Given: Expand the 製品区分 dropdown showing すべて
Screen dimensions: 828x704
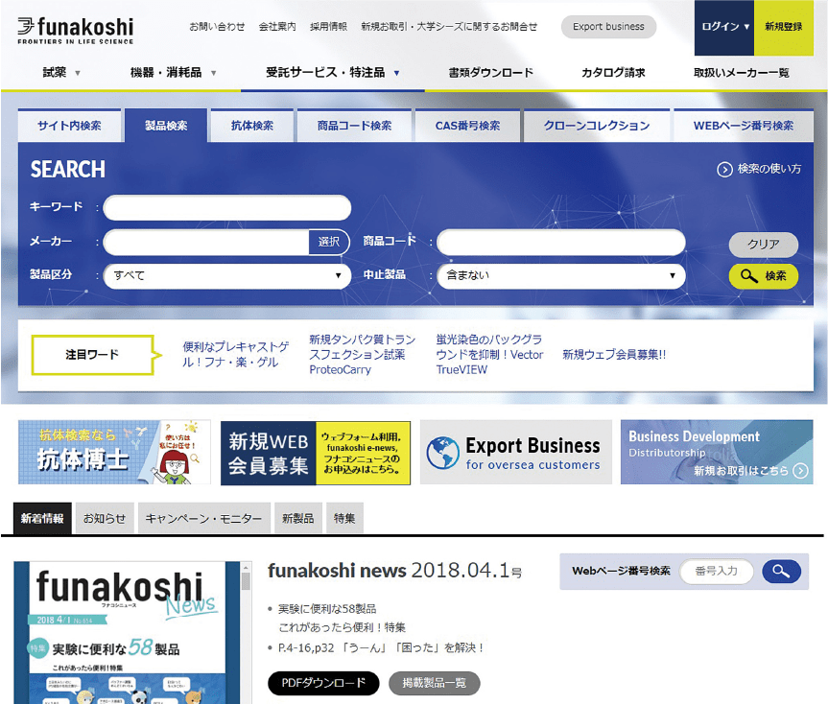Looking at the screenshot, I should point(226,276).
